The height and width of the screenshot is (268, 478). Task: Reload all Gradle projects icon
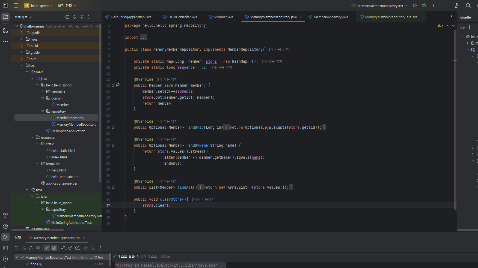tap(462, 27)
